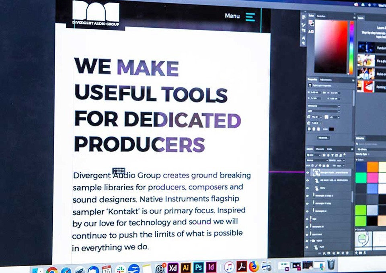Screen dimensions: 386x273
Task: Click the text color swatch in Properties
Action: point(331,129)
